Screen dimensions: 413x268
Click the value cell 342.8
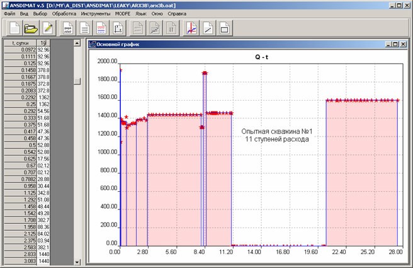point(43,193)
